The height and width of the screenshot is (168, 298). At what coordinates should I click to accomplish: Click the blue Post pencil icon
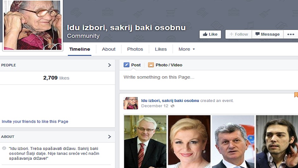pos(126,65)
